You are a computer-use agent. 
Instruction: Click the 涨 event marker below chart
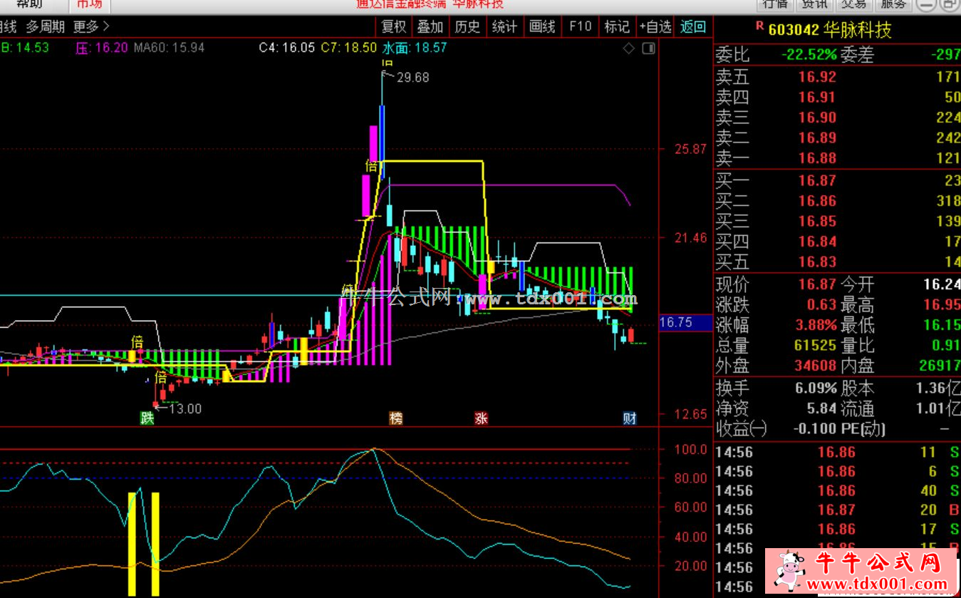pos(482,418)
